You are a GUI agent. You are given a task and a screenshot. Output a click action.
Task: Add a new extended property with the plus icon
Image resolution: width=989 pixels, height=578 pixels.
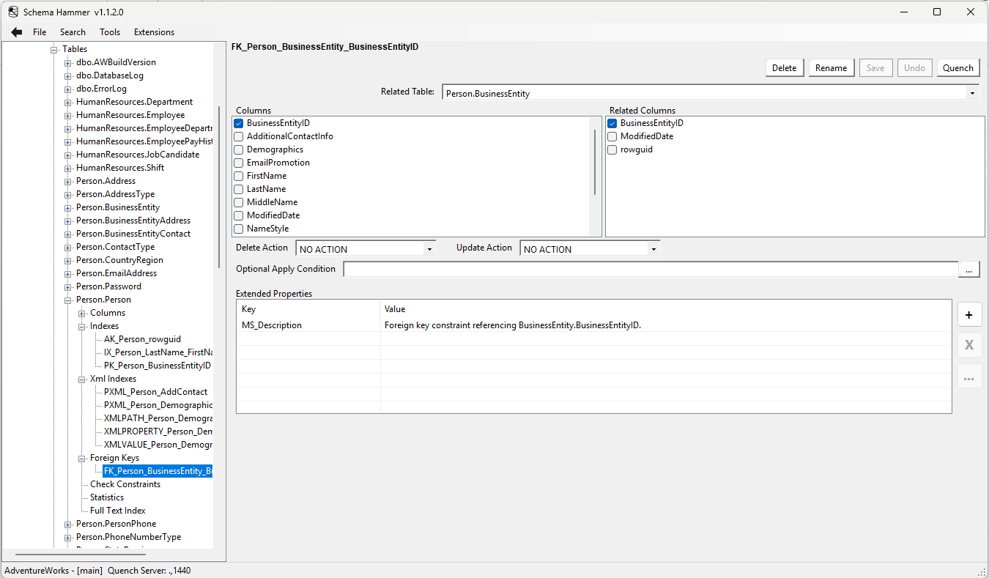[969, 314]
